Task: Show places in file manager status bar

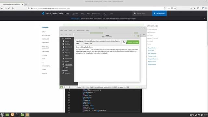Action: (x=61, y=87)
